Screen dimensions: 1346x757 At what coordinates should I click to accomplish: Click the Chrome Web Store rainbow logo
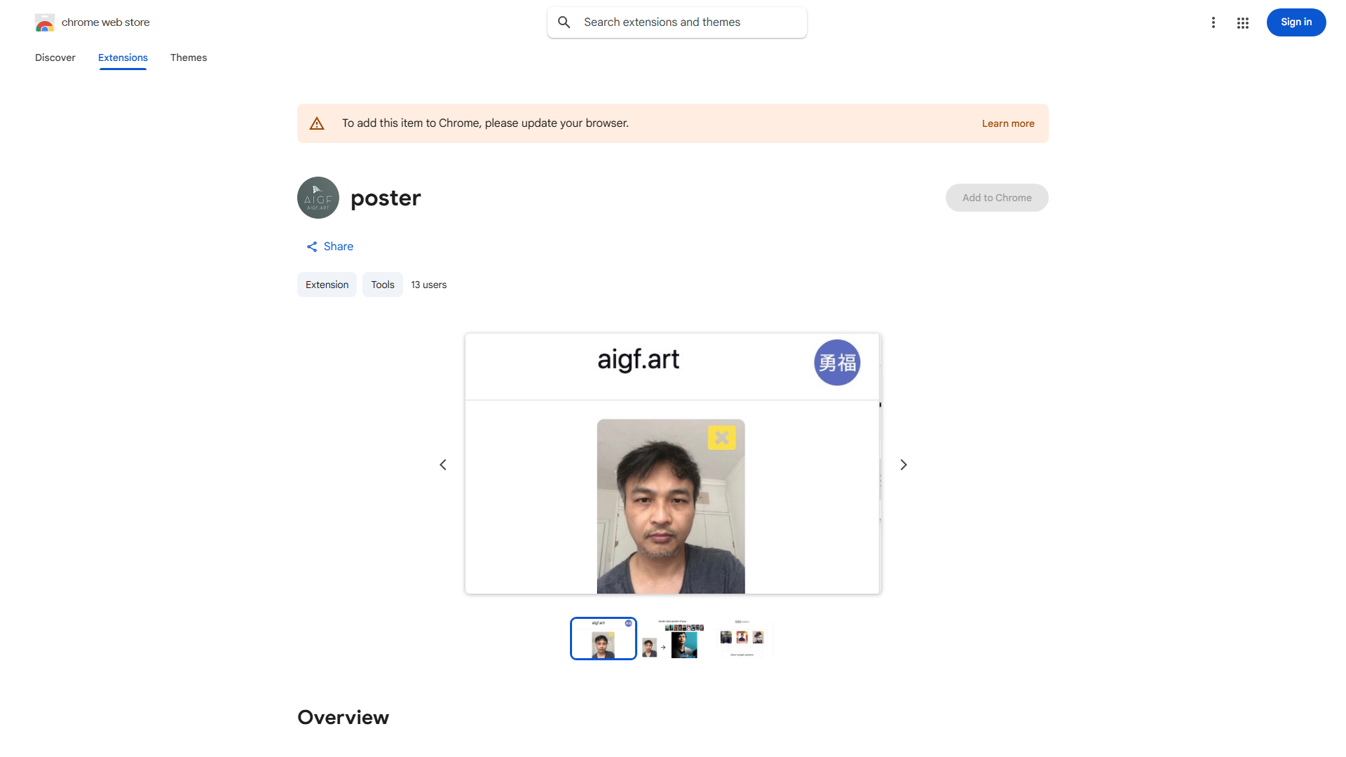[45, 22]
